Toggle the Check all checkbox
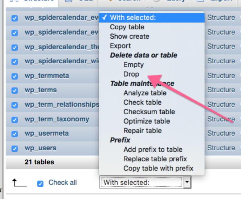The height and width of the screenshot is (199, 241). [40, 184]
